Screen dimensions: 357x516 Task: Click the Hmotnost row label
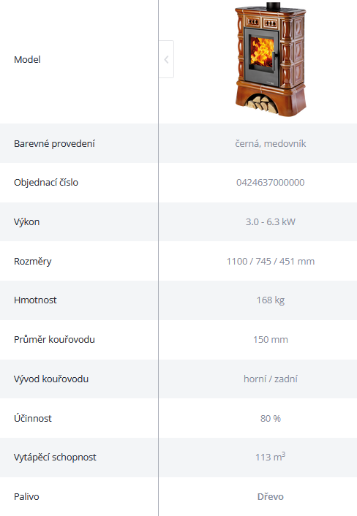(x=35, y=300)
